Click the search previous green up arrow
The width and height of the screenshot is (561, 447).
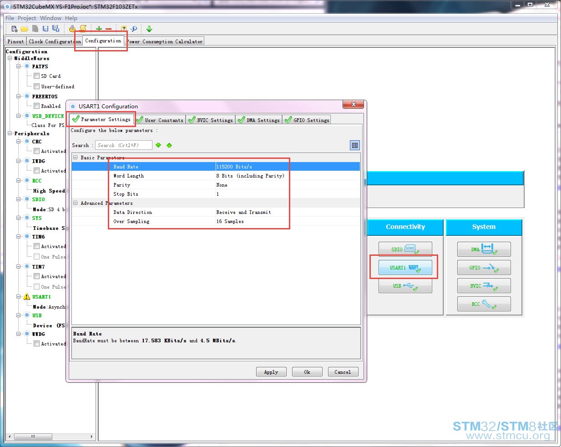click(169, 145)
